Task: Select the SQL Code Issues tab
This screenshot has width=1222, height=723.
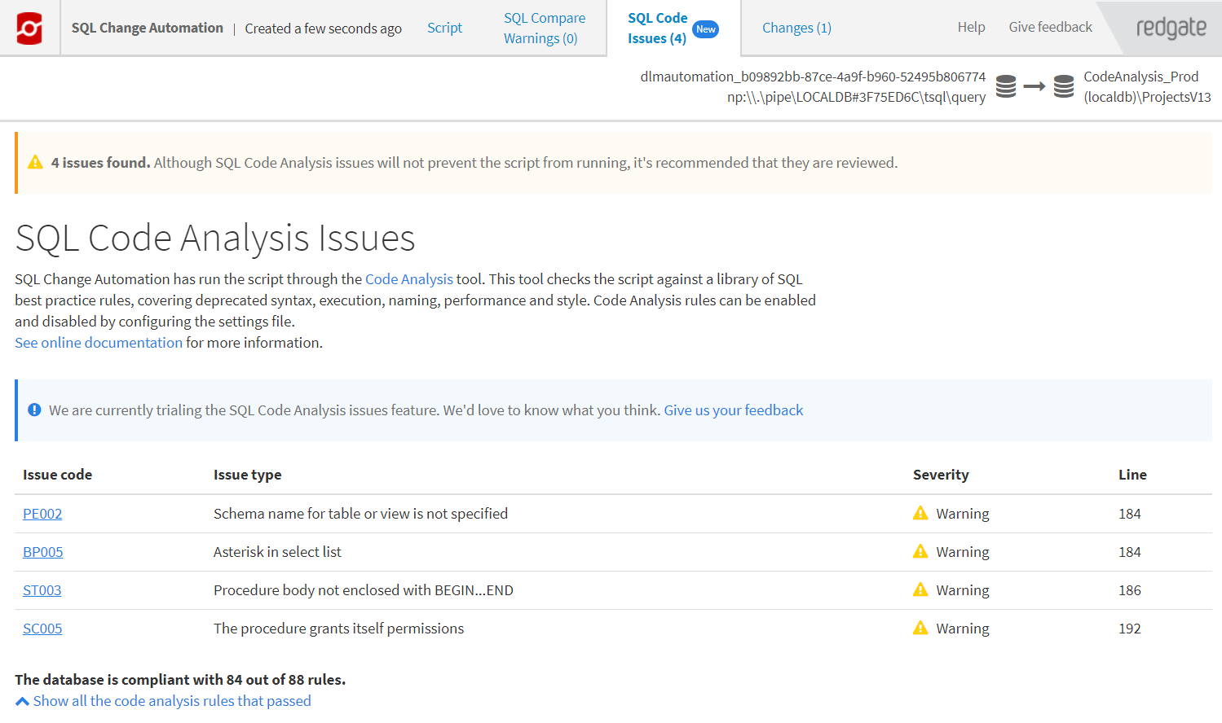Action: pyautogui.click(x=657, y=28)
